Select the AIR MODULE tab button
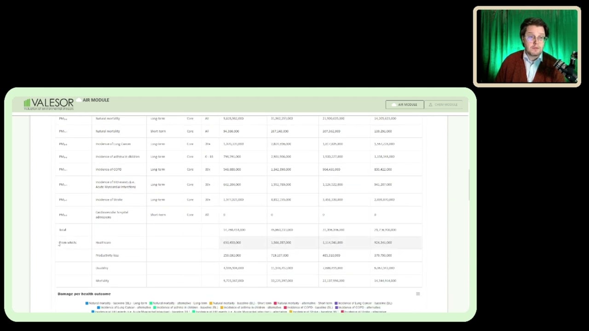 (404, 105)
